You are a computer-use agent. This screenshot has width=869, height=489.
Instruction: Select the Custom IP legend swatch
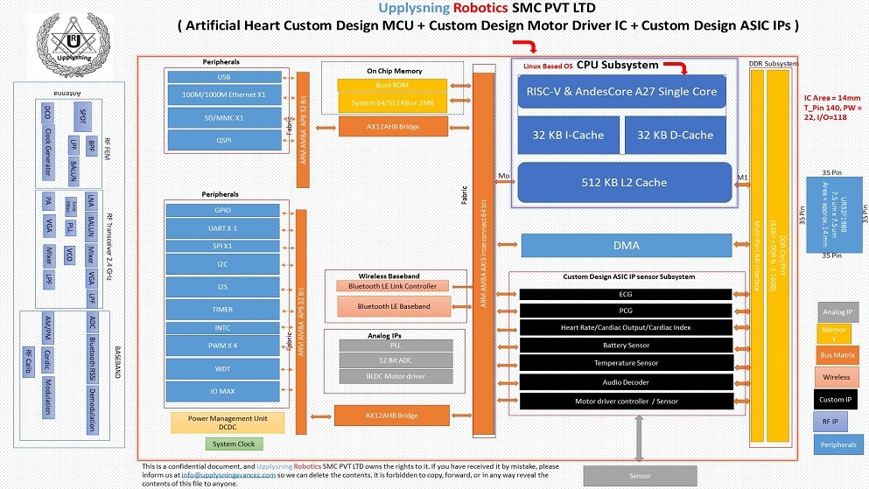coord(835,399)
